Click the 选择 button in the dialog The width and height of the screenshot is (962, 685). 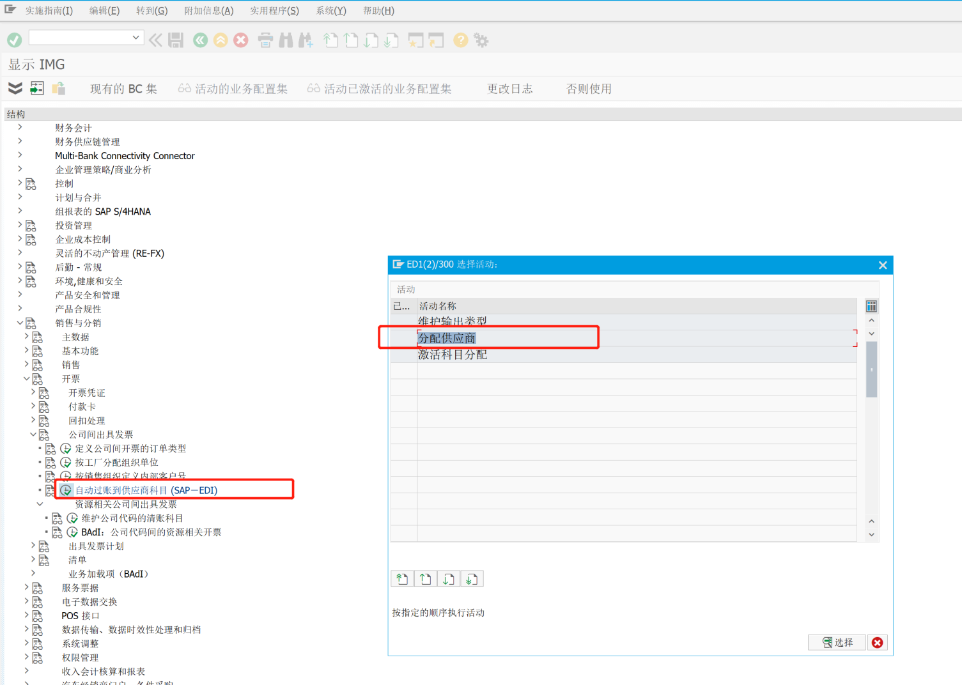tap(837, 642)
